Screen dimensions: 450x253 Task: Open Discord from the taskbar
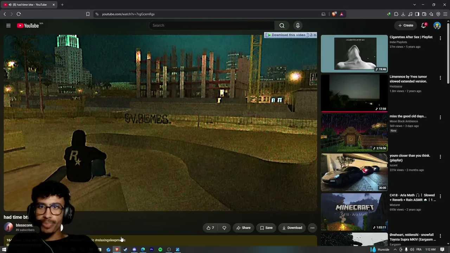click(x=134, y=249)
